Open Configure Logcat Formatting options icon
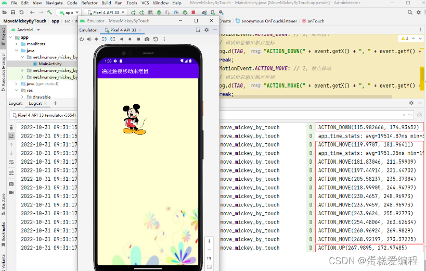This screenshot has height=271, width=426. pos(11,173)
